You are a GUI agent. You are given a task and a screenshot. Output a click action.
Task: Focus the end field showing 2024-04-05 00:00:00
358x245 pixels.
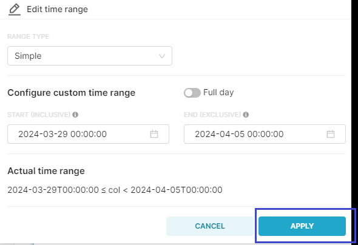tap(265, 134)
